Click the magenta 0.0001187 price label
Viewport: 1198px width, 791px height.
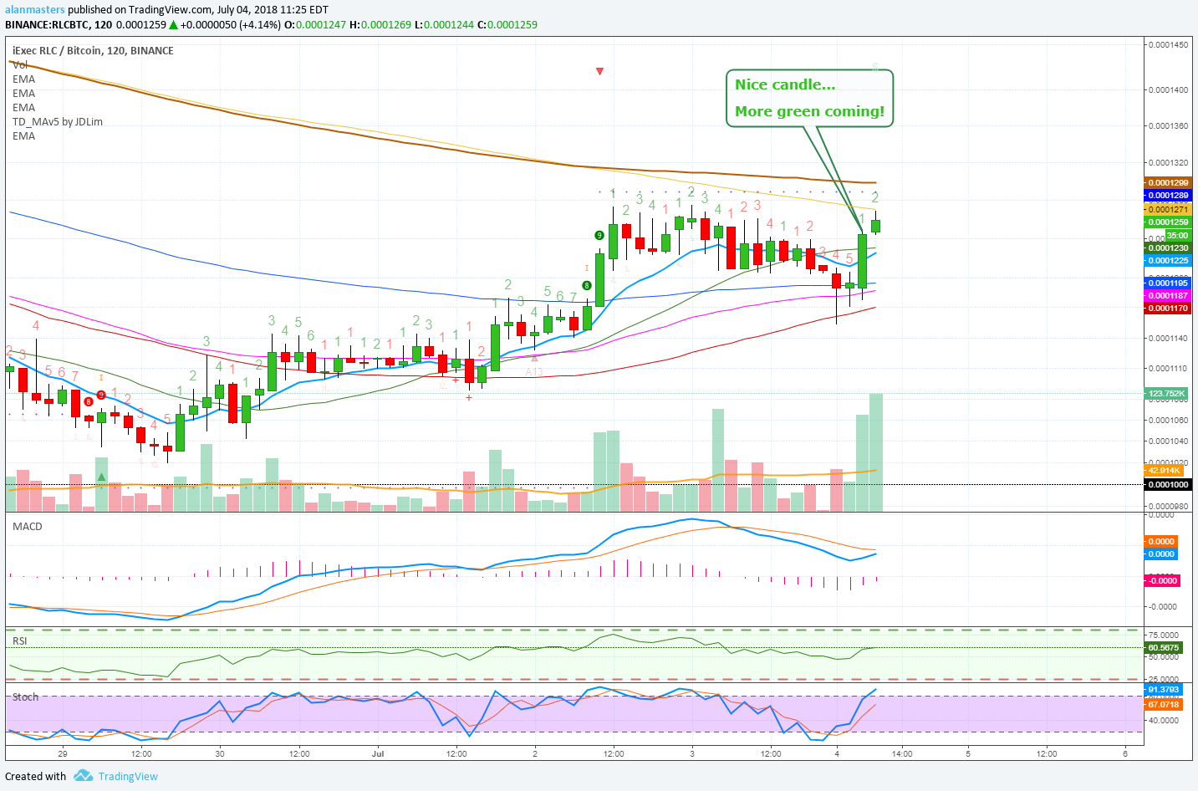tap(1167, 295)
